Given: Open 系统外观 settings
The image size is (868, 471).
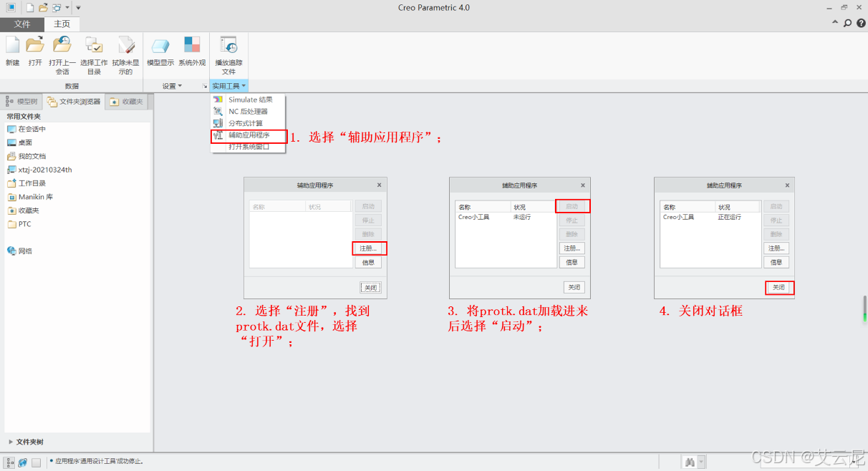Looking at the screenshot, I should (192, 52).
